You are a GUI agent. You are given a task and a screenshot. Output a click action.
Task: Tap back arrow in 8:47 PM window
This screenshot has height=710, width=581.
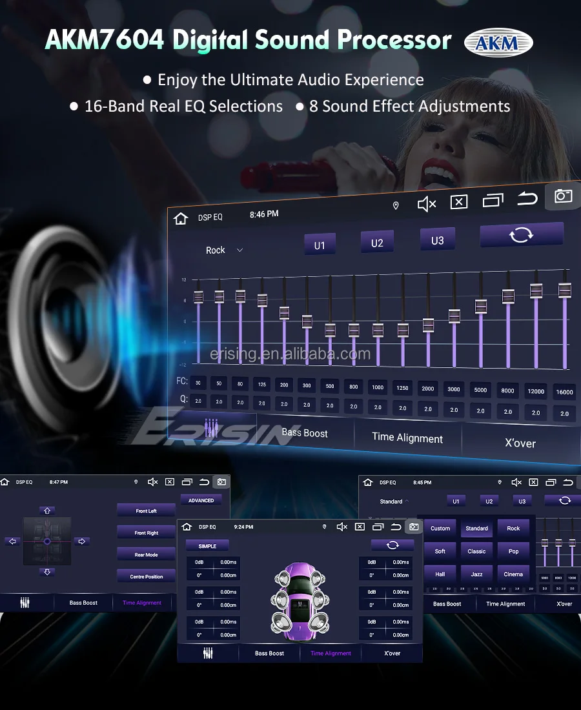204,482
